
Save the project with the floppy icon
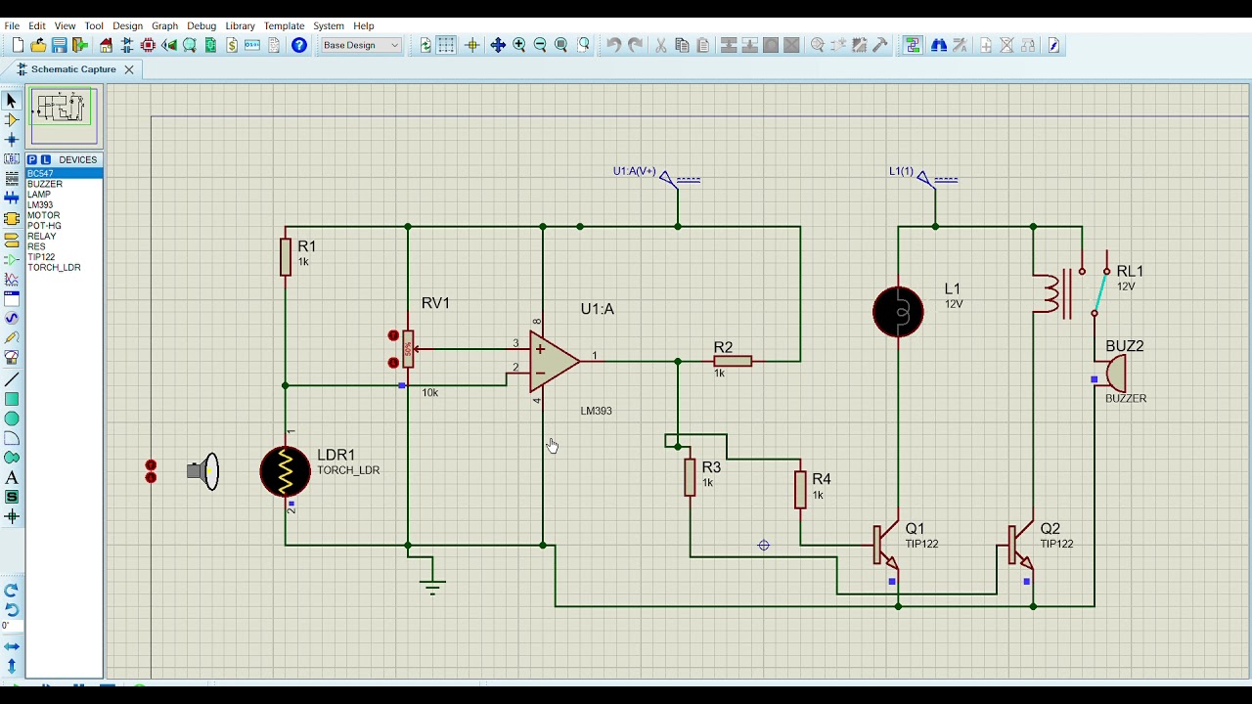[59, 45]
